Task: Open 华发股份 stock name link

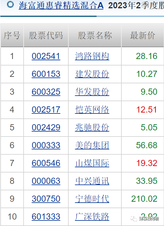Action: pos(92,92)
